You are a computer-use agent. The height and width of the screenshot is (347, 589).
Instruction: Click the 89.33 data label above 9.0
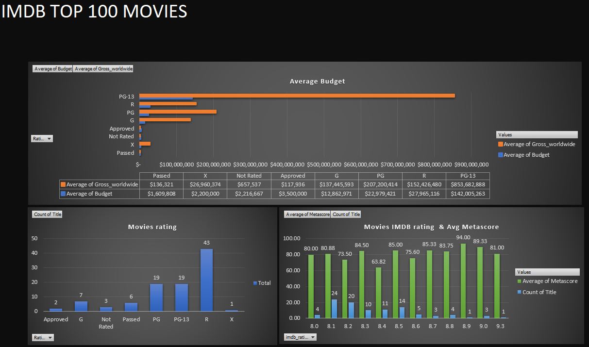480,241
